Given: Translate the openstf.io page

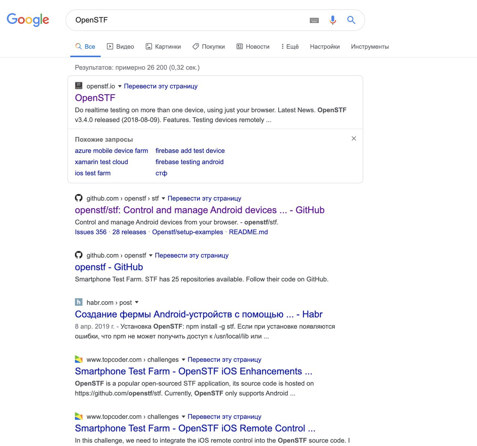Looking at the screenshot, I should tap(161, 86).
